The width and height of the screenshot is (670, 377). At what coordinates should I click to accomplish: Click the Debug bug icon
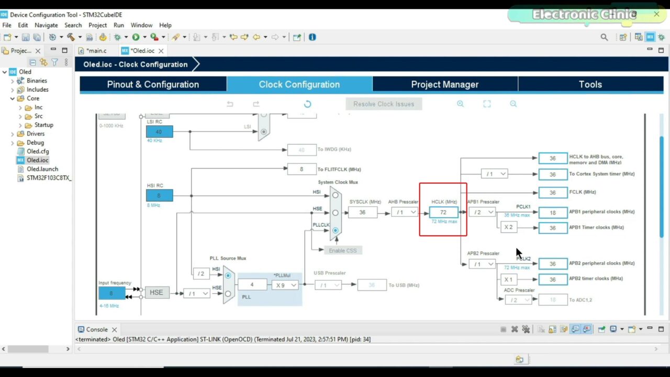118,37
